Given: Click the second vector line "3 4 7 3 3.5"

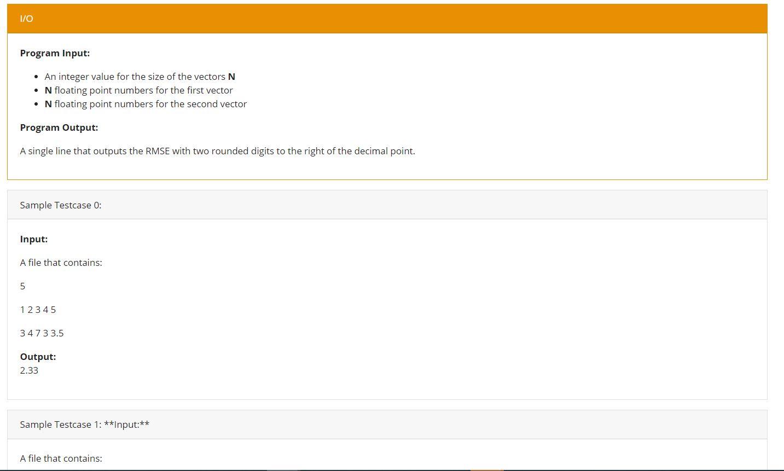Looking at the screenshot, I should click(x=42, y=333).
